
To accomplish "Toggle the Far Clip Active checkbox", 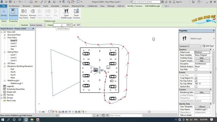I will (196, 81).
